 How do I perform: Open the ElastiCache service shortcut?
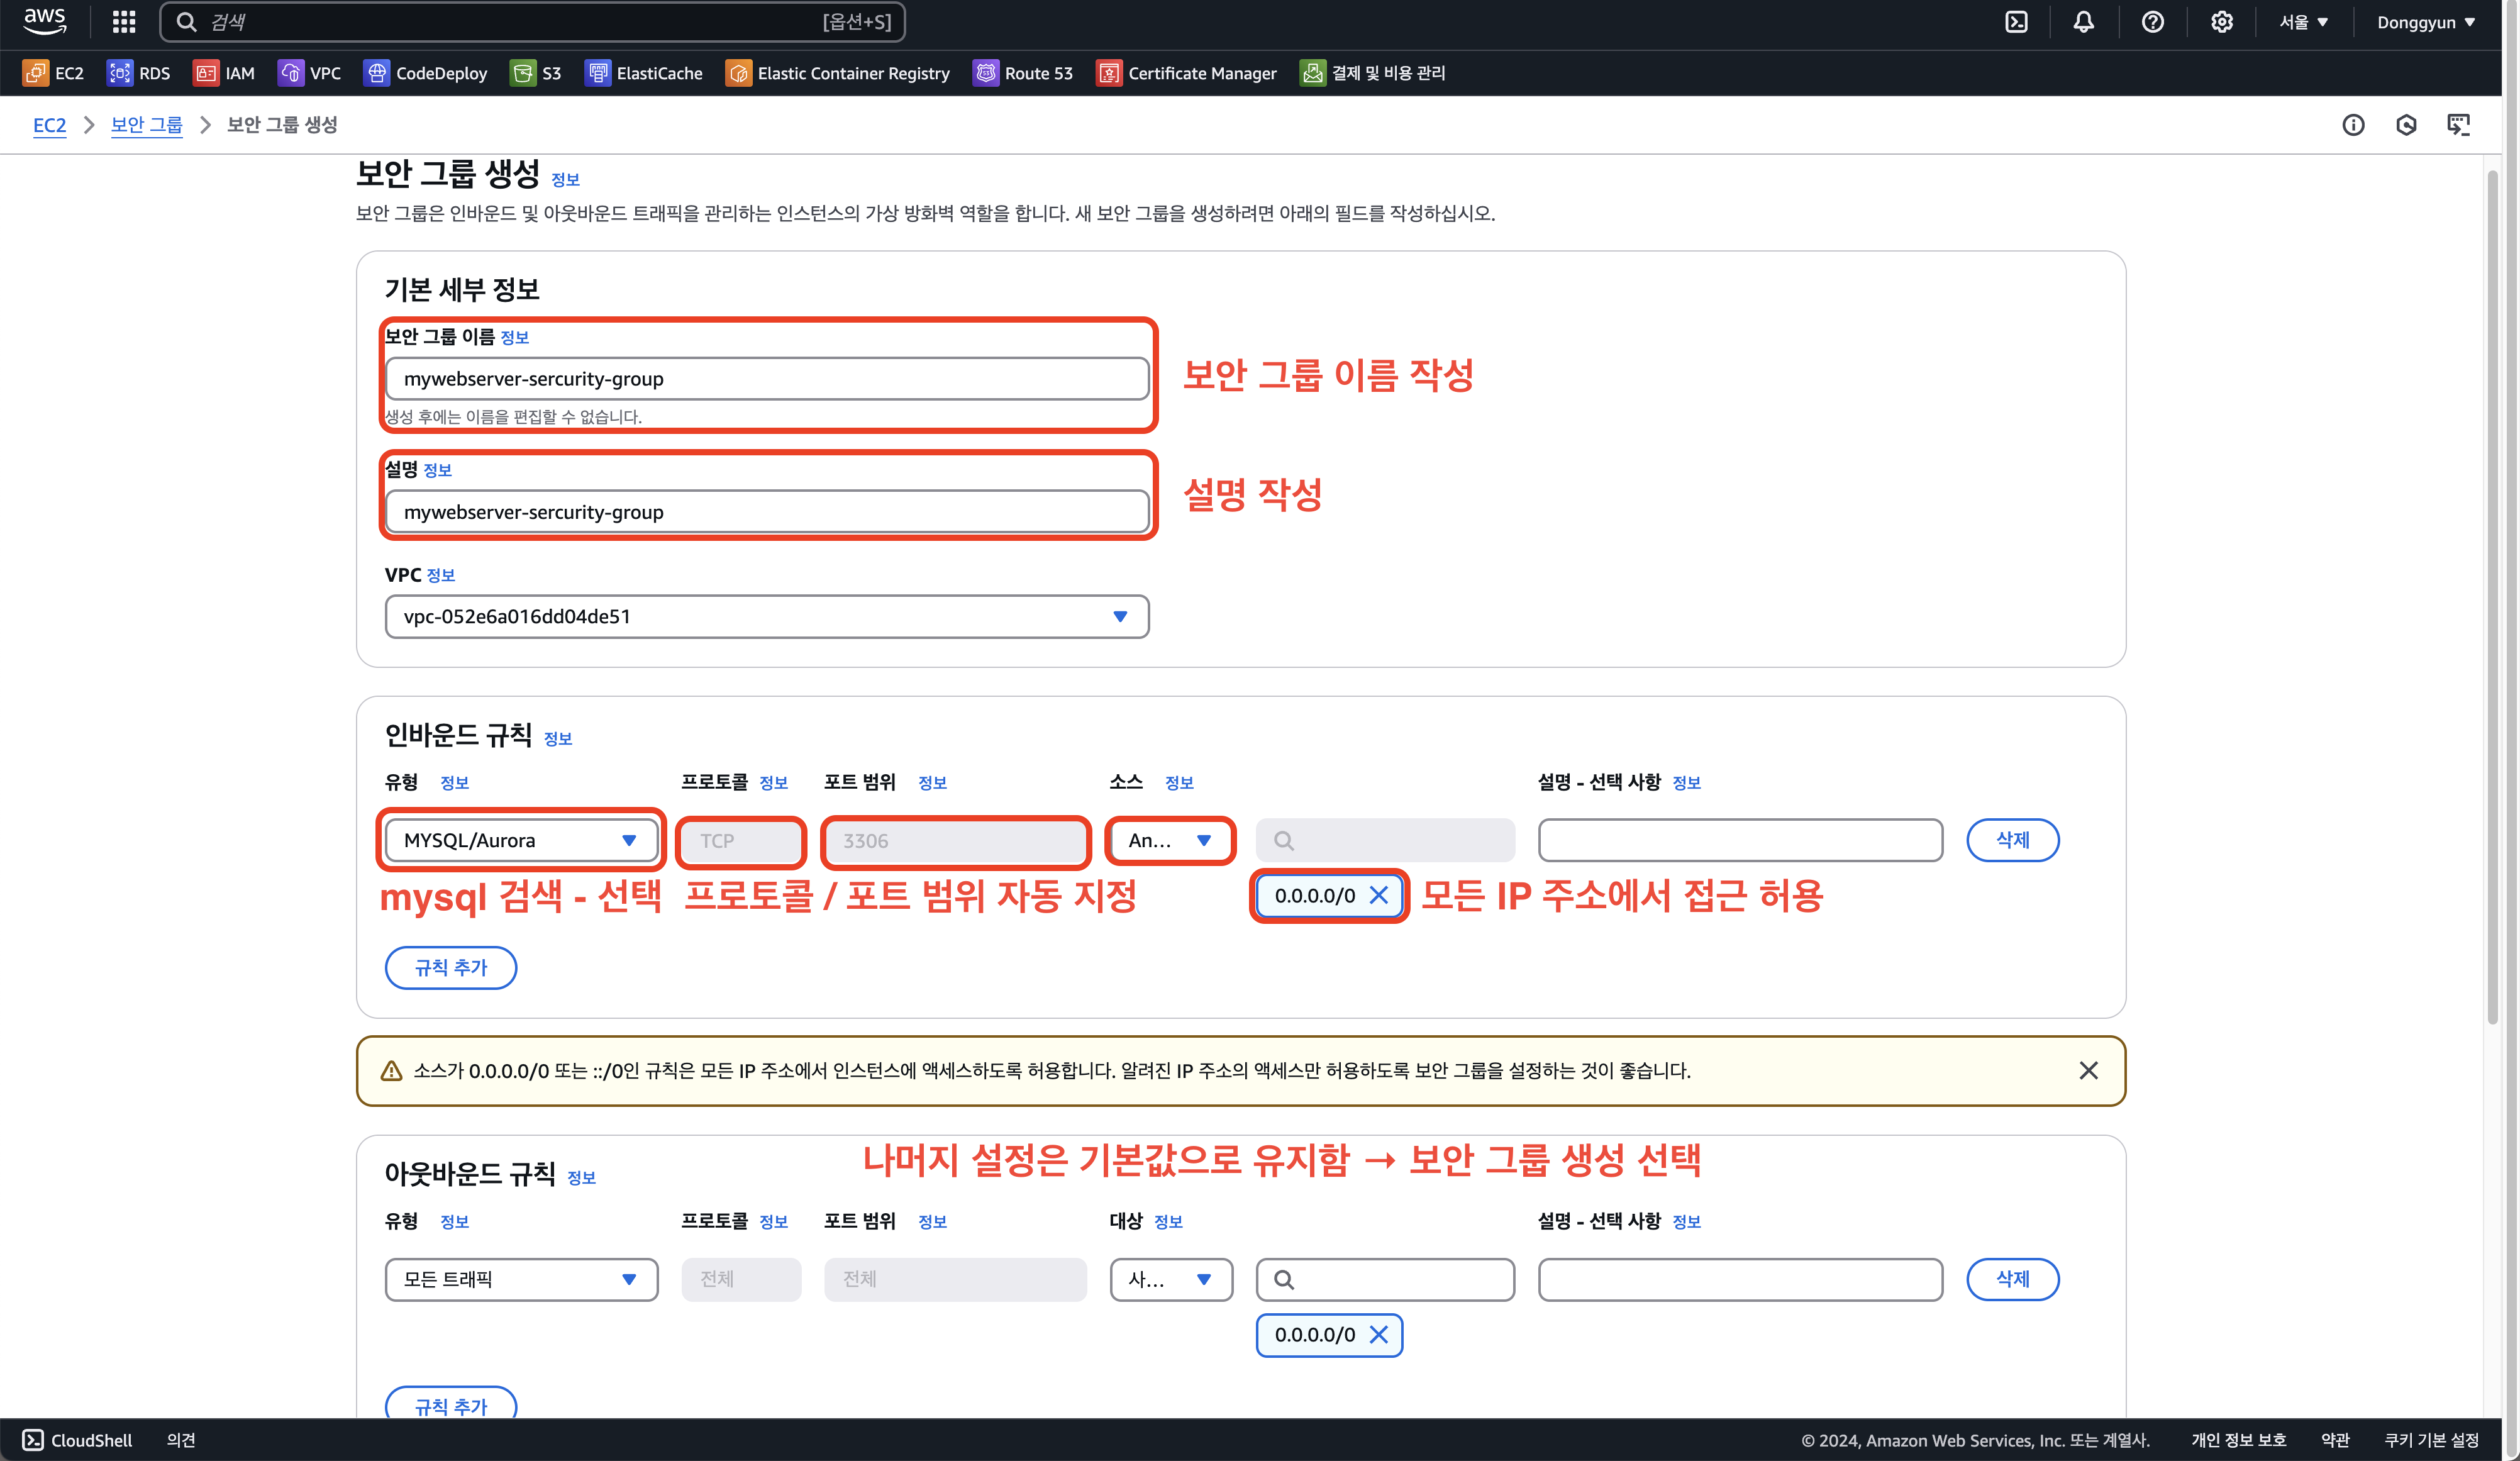644,73
